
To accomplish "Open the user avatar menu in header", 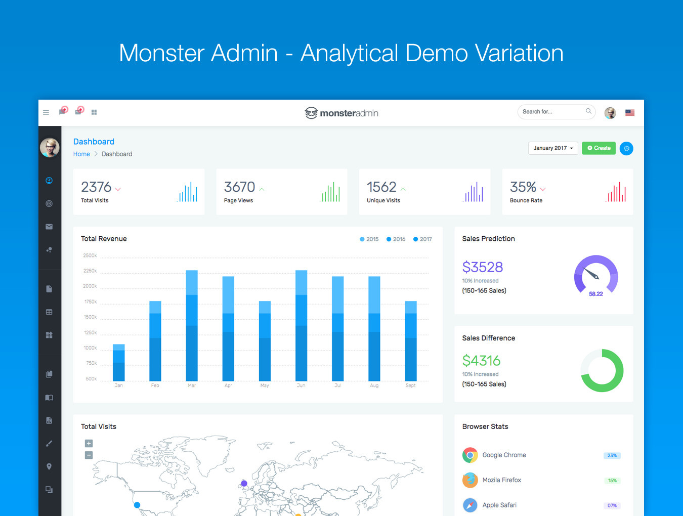I will pos(610,113).
